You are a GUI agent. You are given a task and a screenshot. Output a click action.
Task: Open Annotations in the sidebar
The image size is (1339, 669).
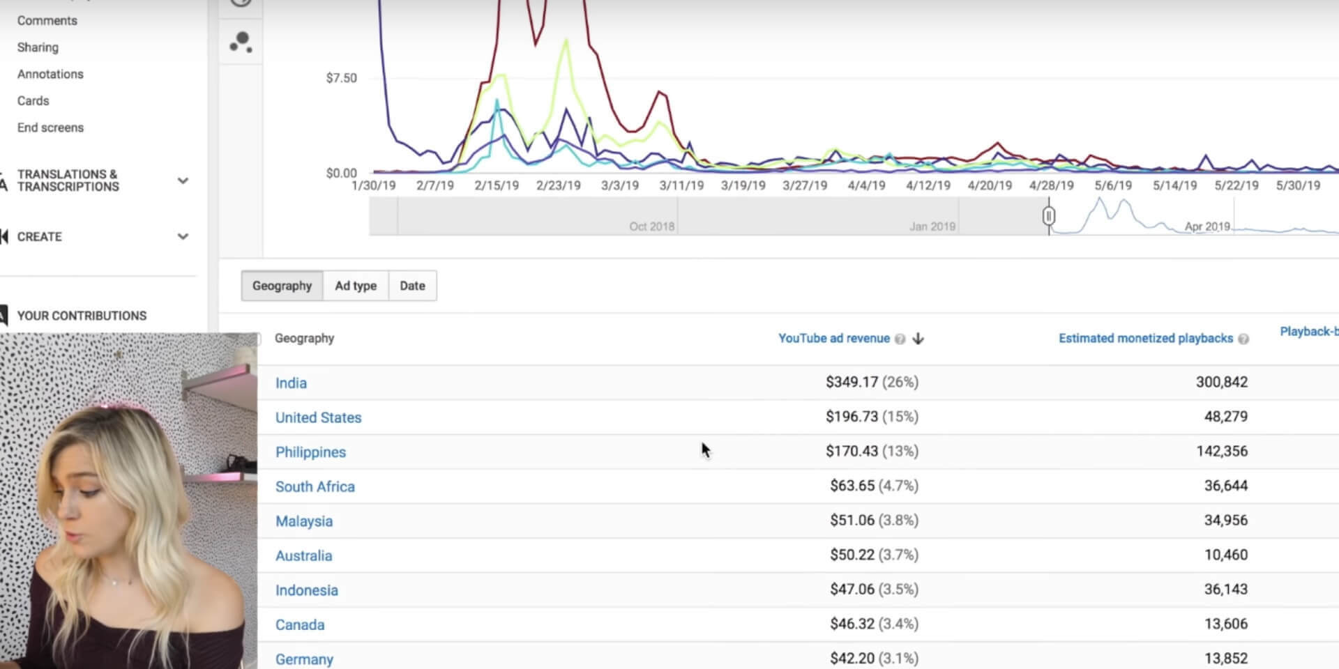50,75
